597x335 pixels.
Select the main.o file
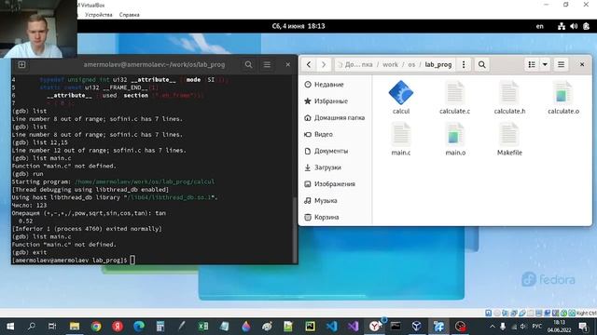tap(455, 139)
